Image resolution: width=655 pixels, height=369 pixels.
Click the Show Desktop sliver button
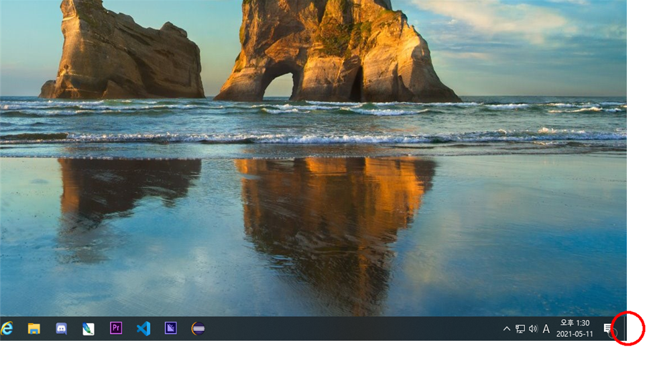(626, 329)
